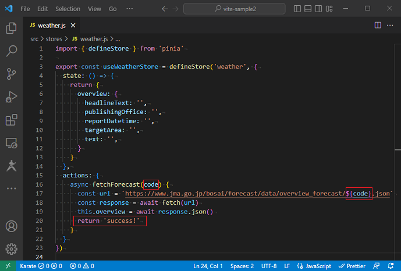
Task: Open the Remote Explorer view
Action: (11, 143)
